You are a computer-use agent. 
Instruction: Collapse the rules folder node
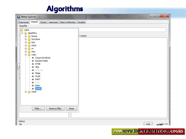26,55
